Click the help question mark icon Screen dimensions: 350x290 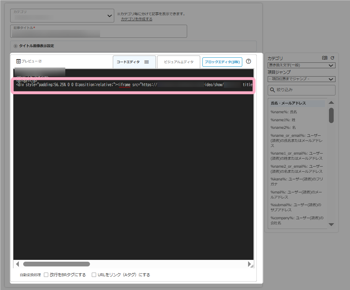pyautogui.click(x=248, y=61)
